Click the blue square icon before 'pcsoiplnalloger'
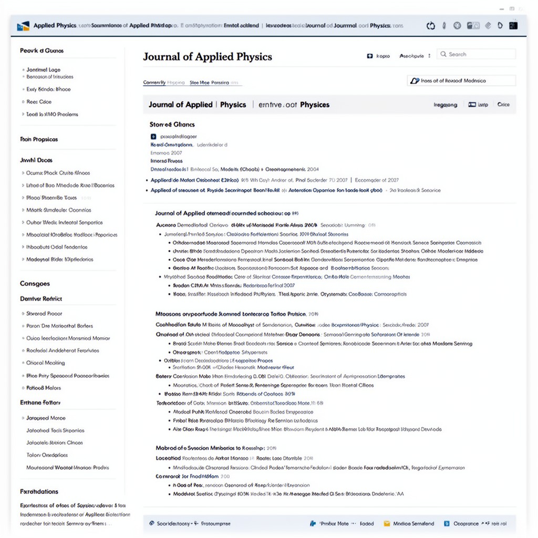This screenshot has height=538, width=538. coord(153,136)
